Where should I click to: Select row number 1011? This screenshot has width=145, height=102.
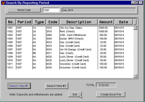coord(70,64)
